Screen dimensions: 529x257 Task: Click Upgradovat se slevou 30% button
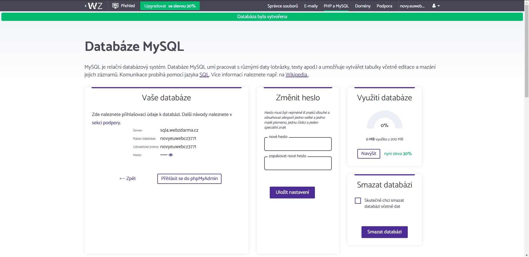170,6
